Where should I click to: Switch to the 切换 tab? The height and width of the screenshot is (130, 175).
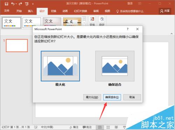click(54, 11)
